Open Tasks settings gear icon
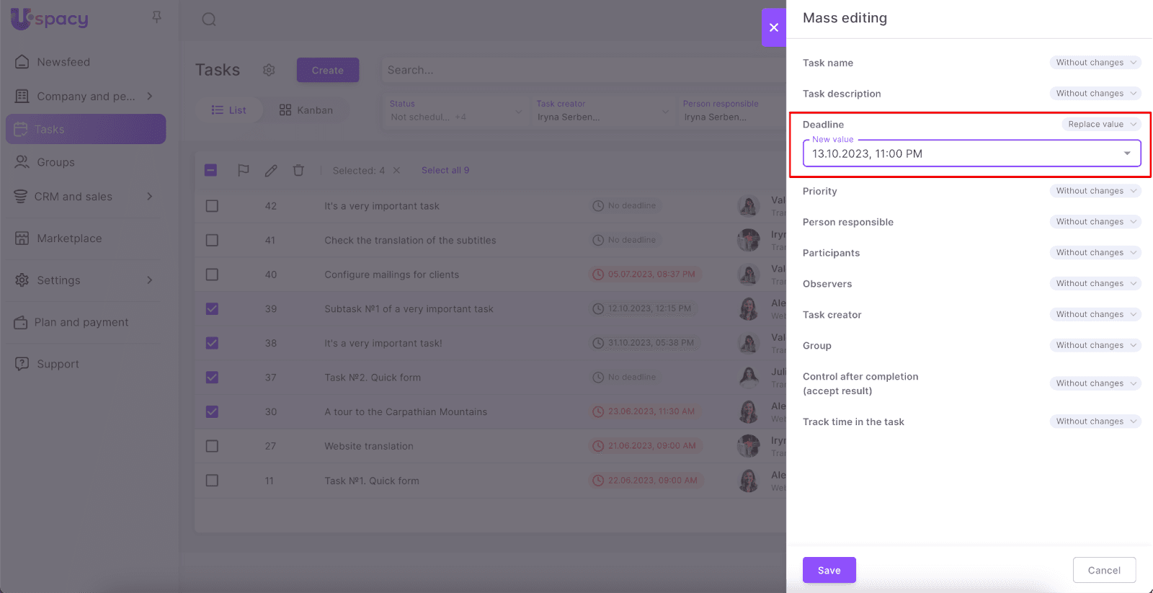 (x=269, y=70)
